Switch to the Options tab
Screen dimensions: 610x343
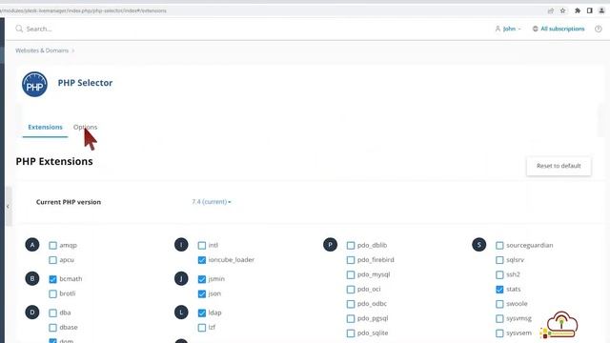click(x=85, y=127)
